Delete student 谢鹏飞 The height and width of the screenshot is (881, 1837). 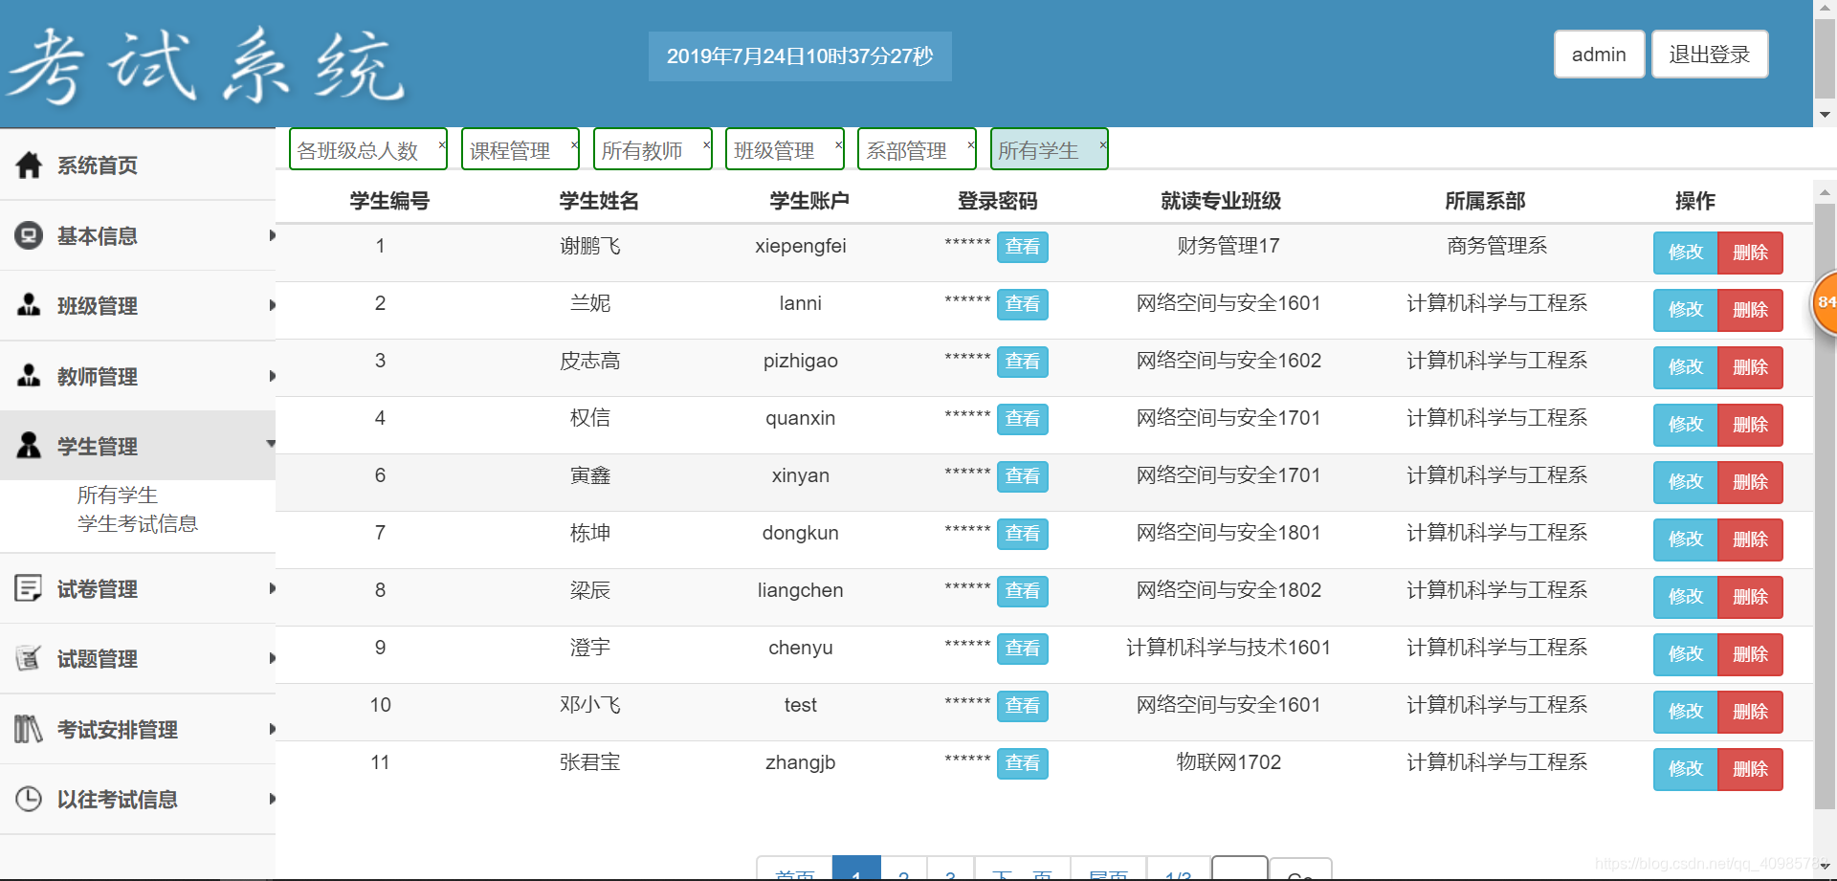point(1750,253)
